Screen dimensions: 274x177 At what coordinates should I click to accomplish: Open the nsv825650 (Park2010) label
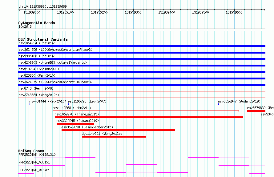[37, 75]
